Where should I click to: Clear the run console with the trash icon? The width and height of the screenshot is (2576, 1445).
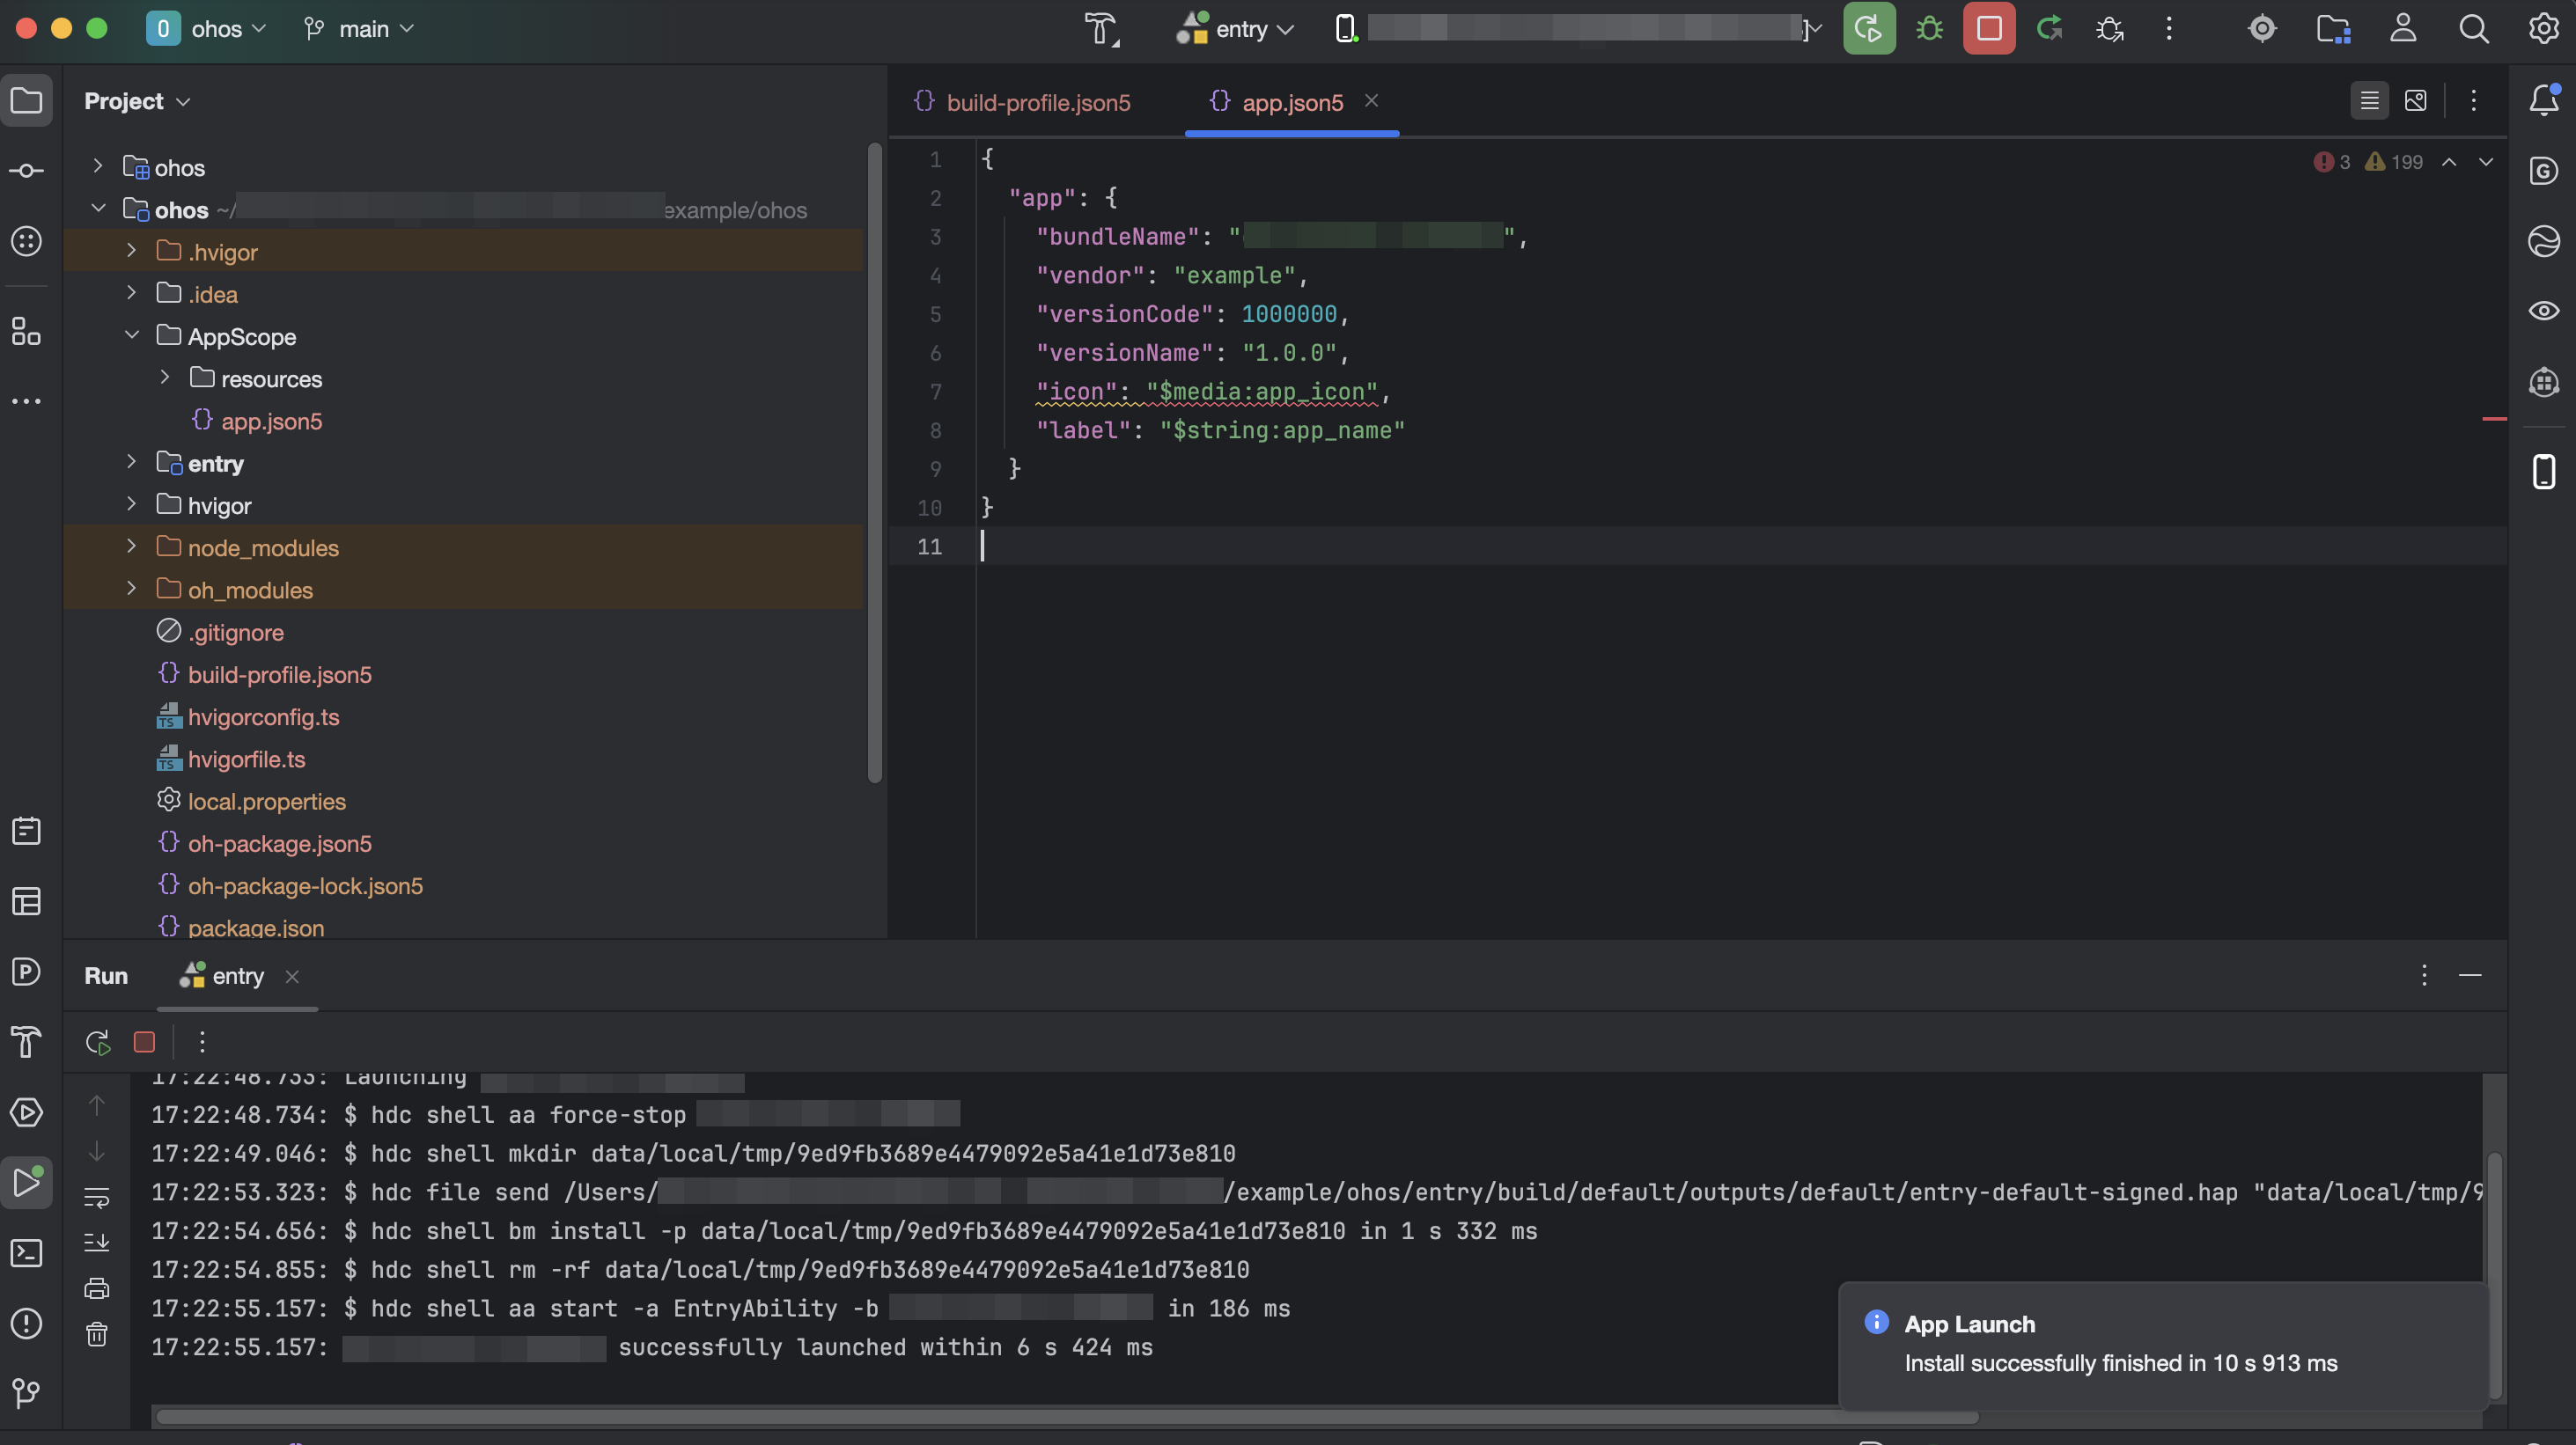97,1334
